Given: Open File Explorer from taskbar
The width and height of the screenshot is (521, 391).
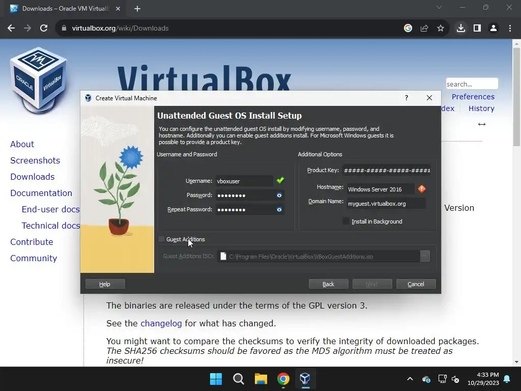Looking at the screenshot, I should pos(261,379).
